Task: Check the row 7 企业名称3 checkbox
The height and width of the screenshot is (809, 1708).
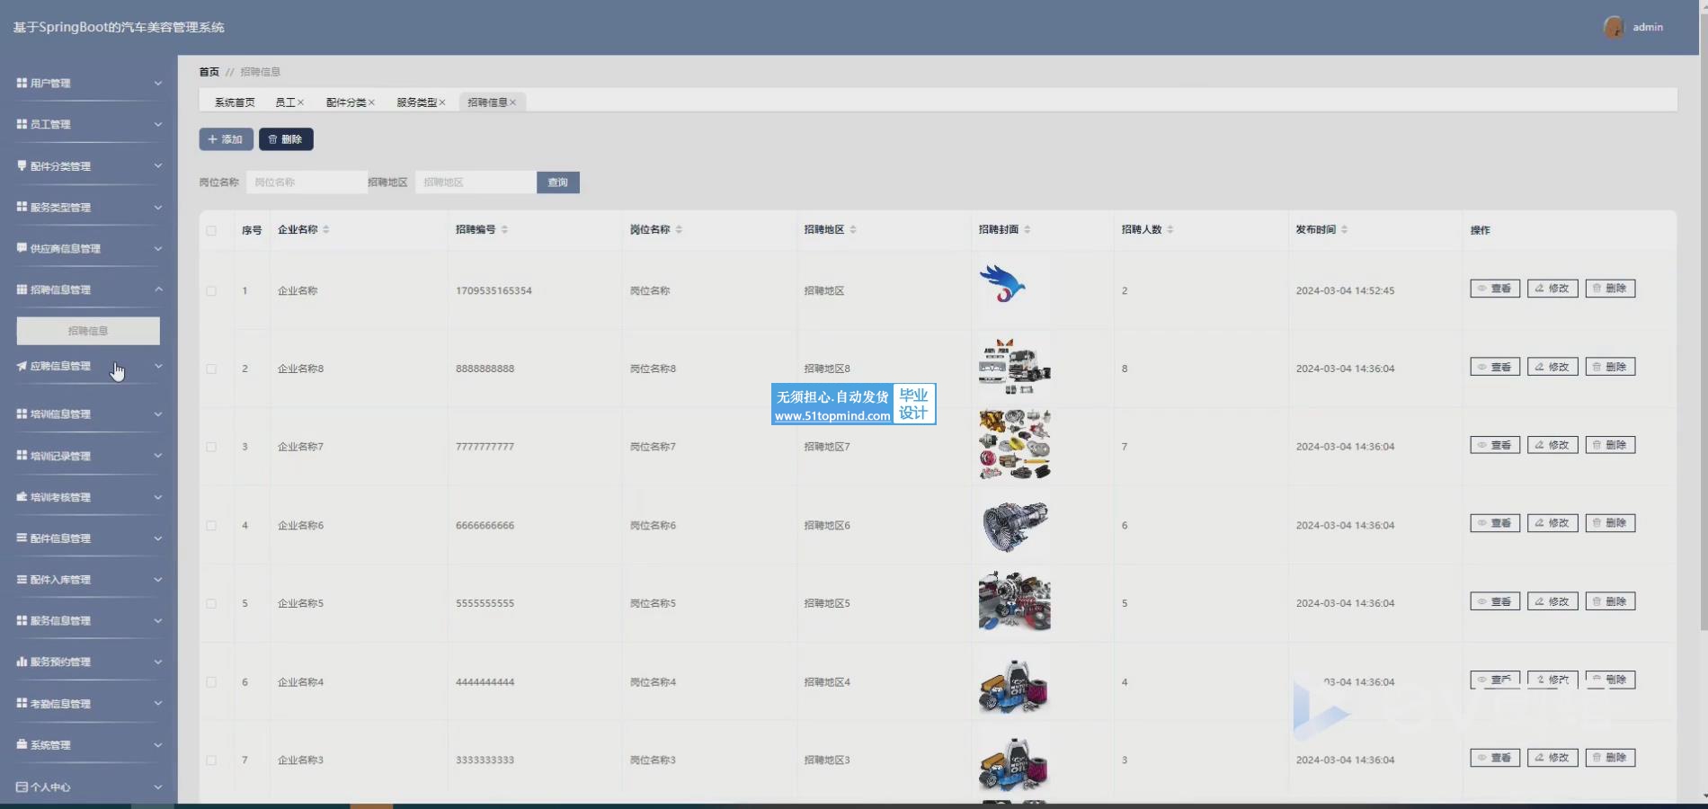Action: pos(211,760)
